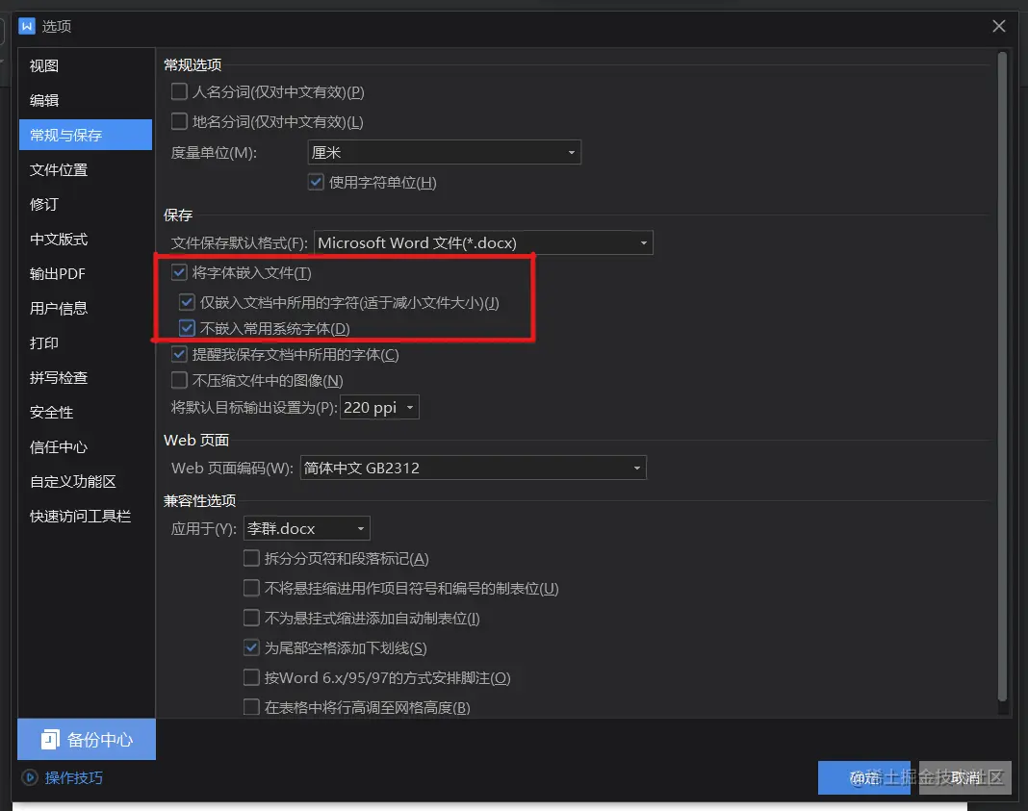Switch to 拼写检查 settings

pos(86,378)
